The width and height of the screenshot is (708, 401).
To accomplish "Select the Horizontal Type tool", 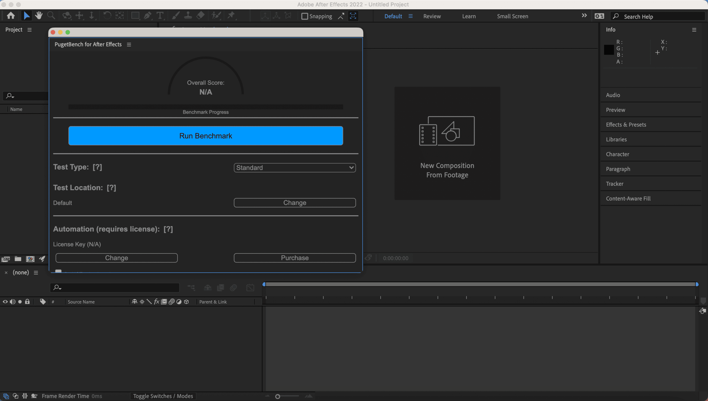I will tap(160, 16).
